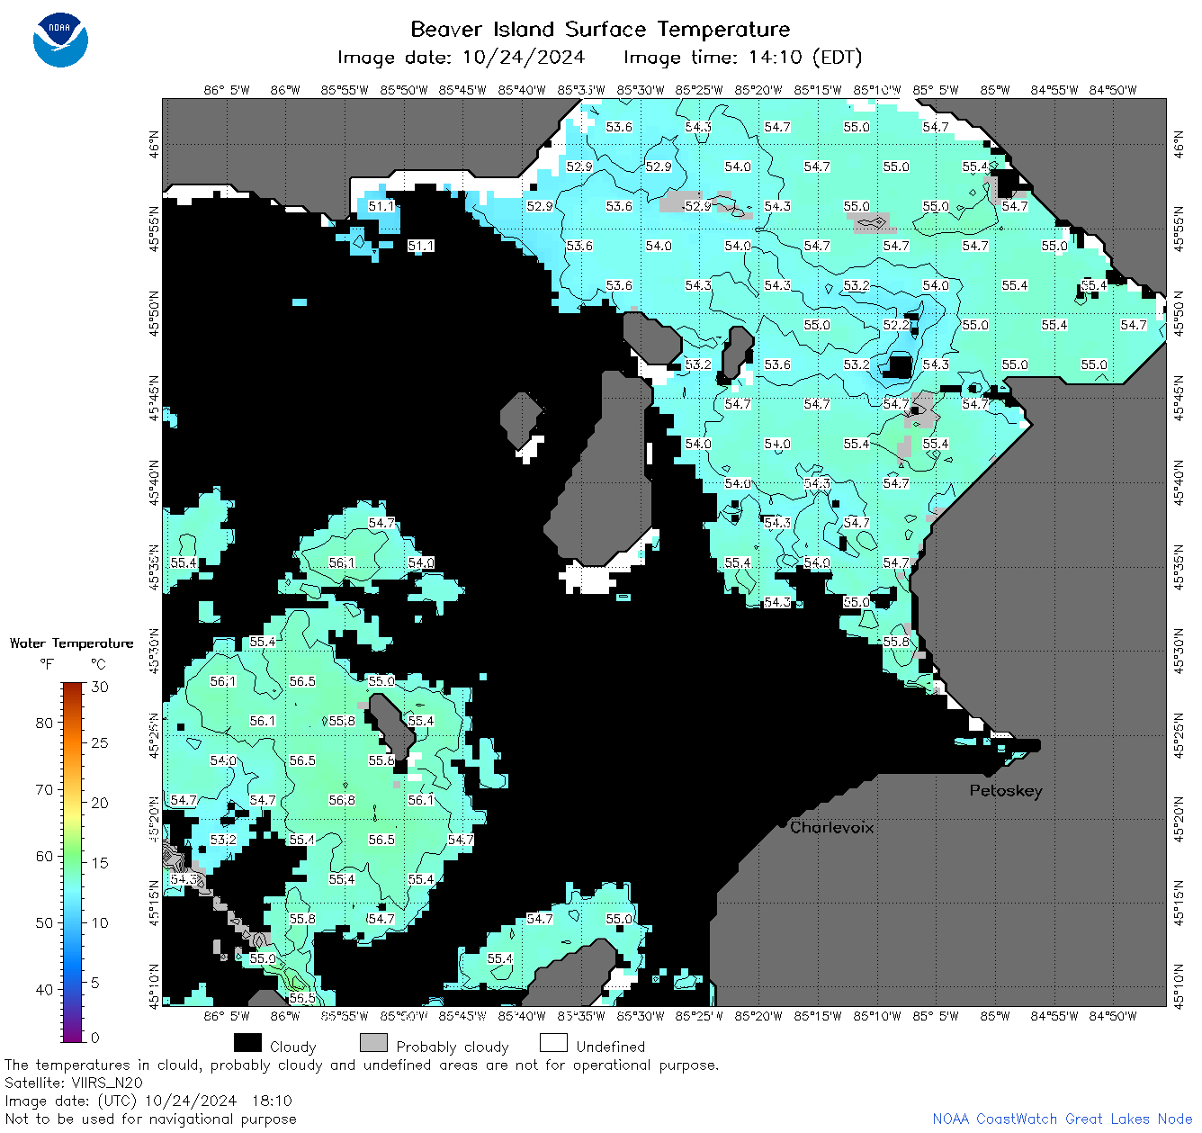The image size is (1202, 1133).
Task: Click the Water Temperature legend heading
Action: tap(71, 643)
